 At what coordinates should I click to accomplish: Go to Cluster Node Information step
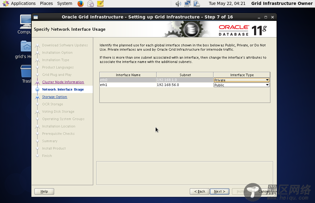(x=63, y=82)
